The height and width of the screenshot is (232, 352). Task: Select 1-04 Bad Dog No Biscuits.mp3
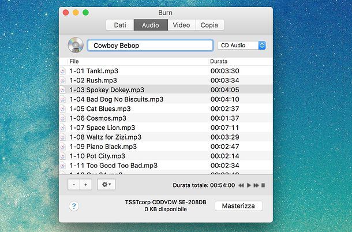click(166, 99)
